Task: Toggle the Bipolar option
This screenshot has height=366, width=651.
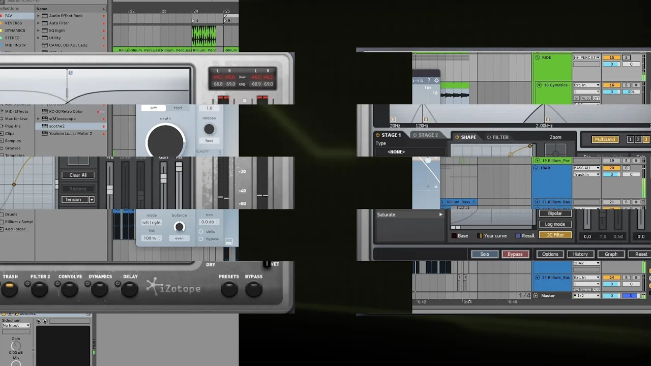Action: (555, 214)
